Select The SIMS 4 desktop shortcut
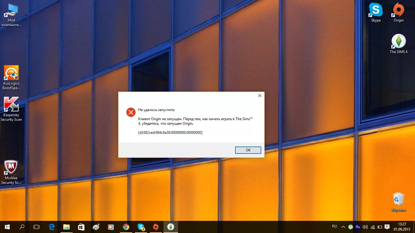This screenshot has height=233, width=415. coord(399,44)
